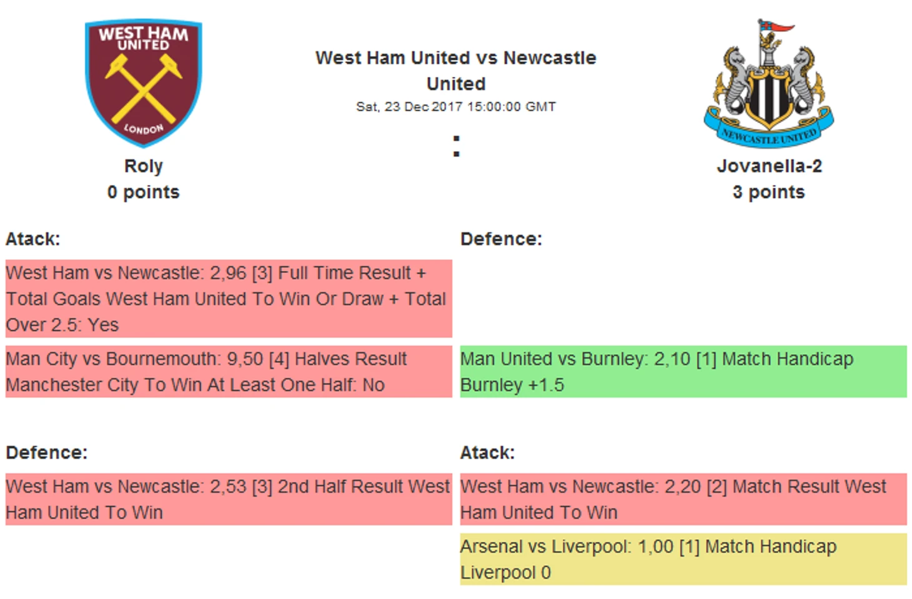Click the upper right Defence heading
Screen dimensions: 912x599
[x=501, y=239]
